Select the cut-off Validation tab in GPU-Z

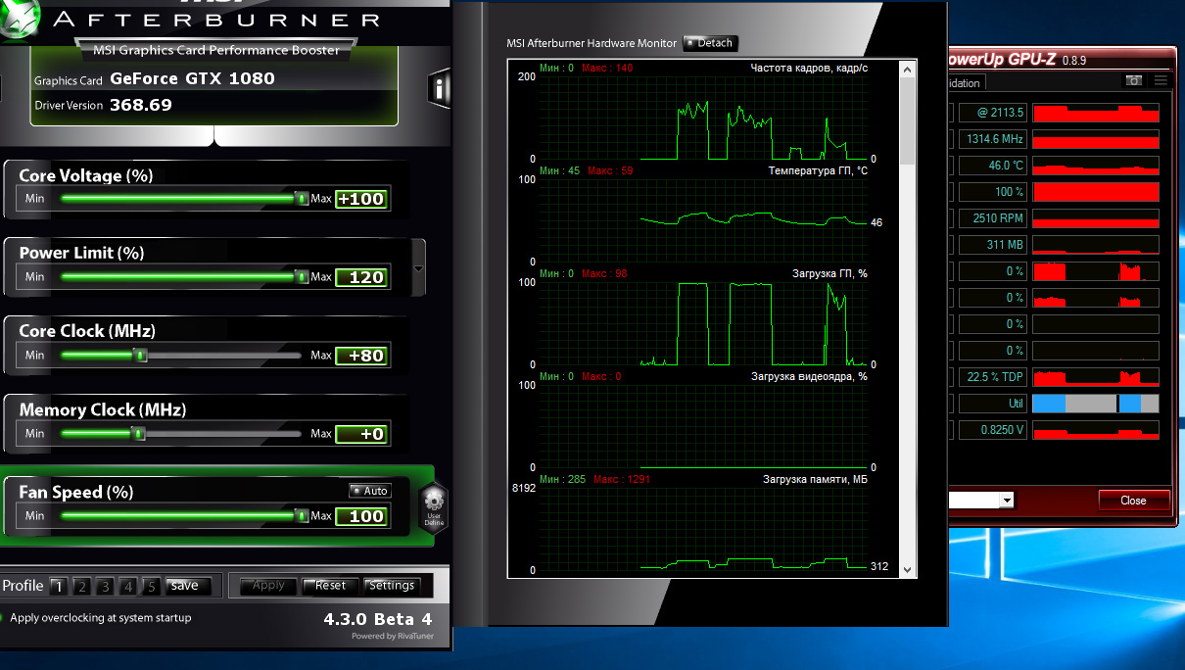click(966, 83)
